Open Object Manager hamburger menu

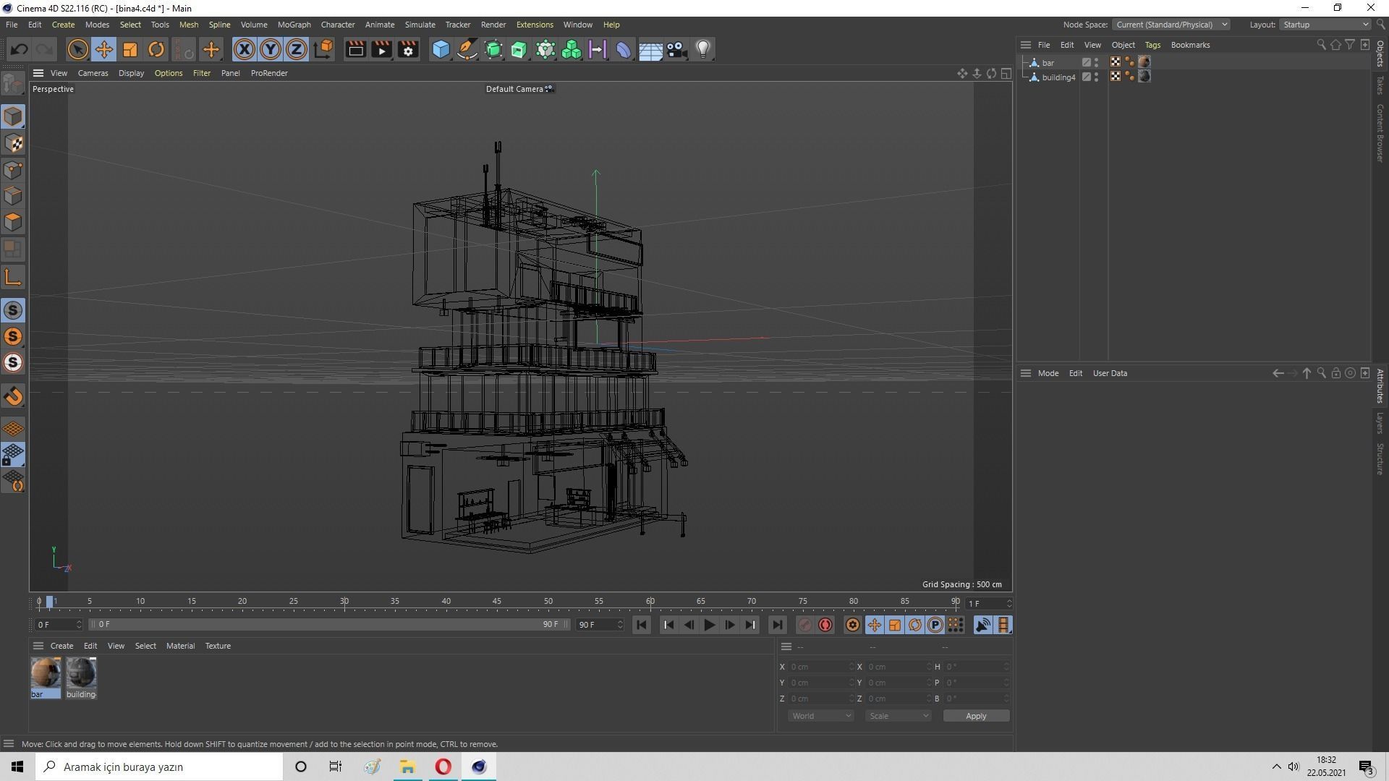pos(1025,45)
